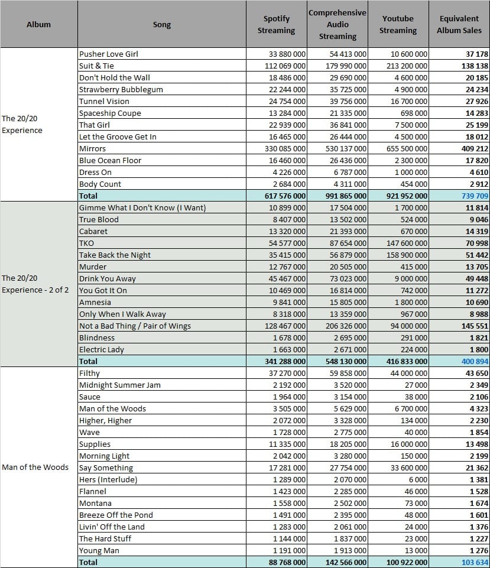Click Mirrors Spotify value 330 085 000
Image resolution: width=490 pixels, height=568 pixels.
click(276, 148)
